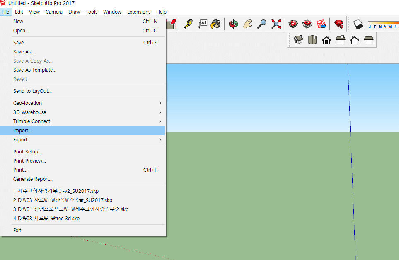Choose New from File menu
Screen dimensions: 399x260
pos(82,22)
